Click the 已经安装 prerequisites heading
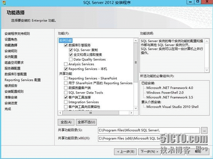This screenshot has height=159, width=213. tap(148, 83)
